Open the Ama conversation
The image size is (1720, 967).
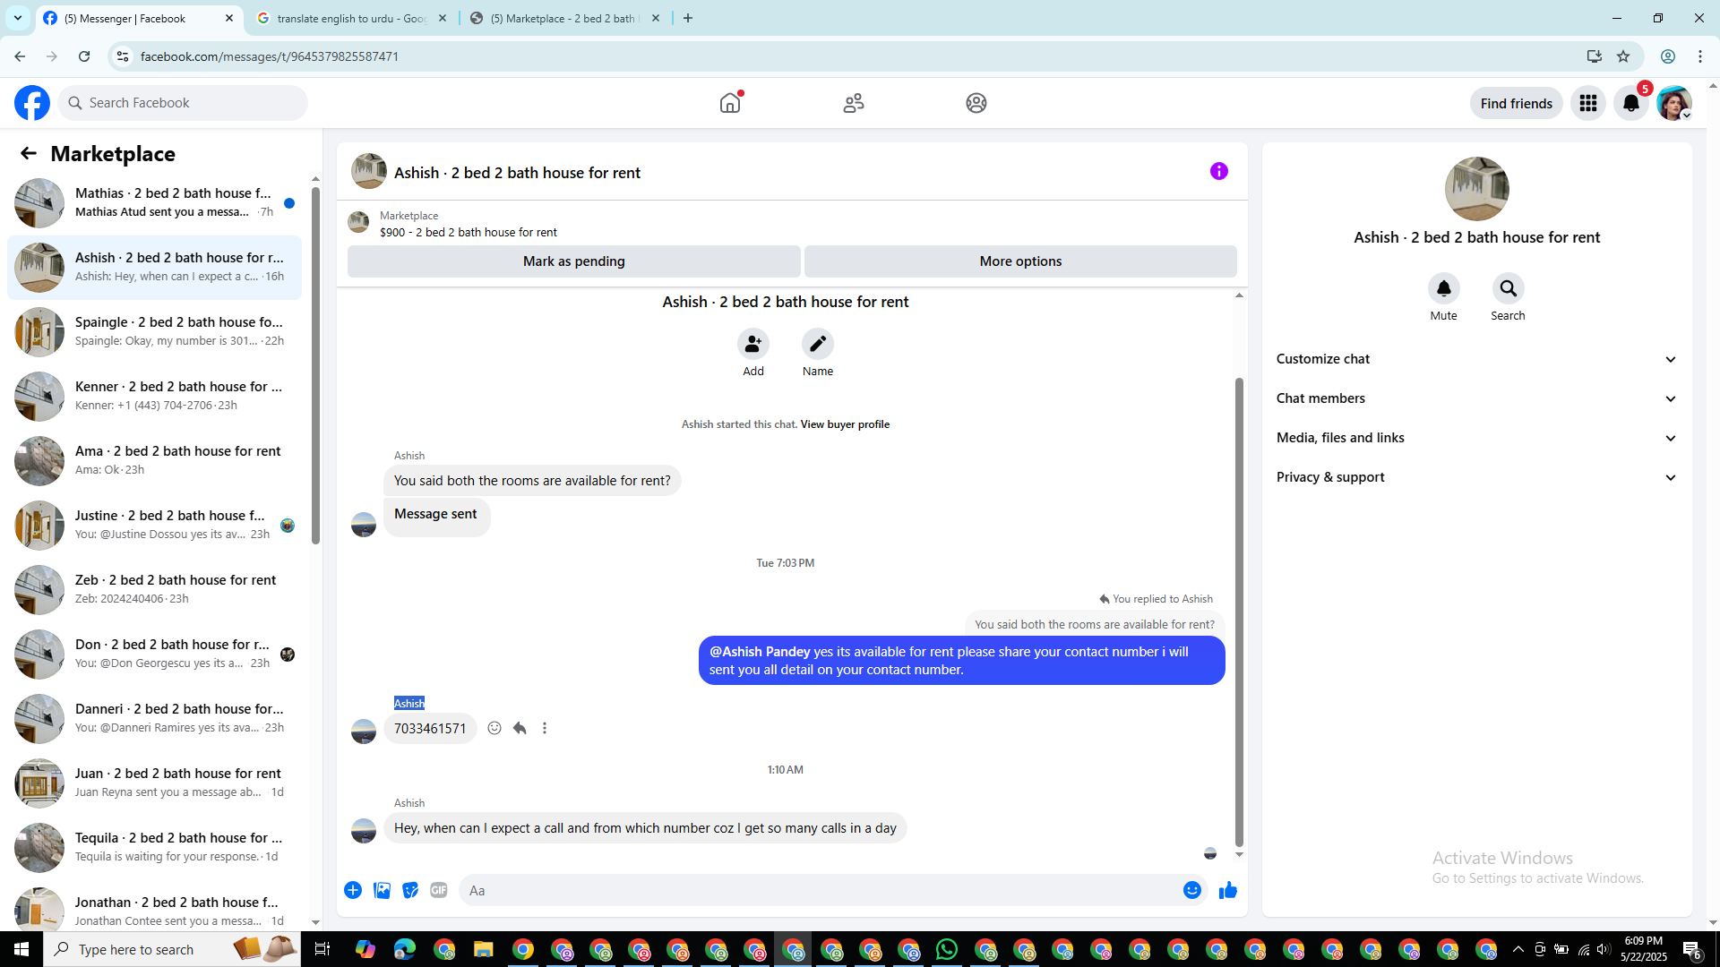point(154,460)
